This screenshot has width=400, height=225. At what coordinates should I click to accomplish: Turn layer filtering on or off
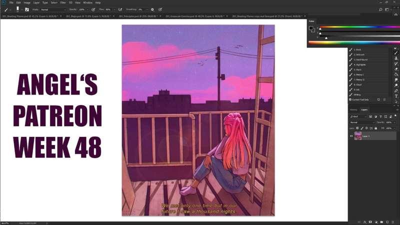point(395,116)
